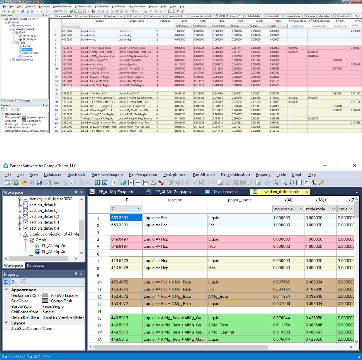Image resolution: width=362 pixels, height=360 pixels.
Task: Click the cell with value 0.834154
Action: (x=288, y=289)
